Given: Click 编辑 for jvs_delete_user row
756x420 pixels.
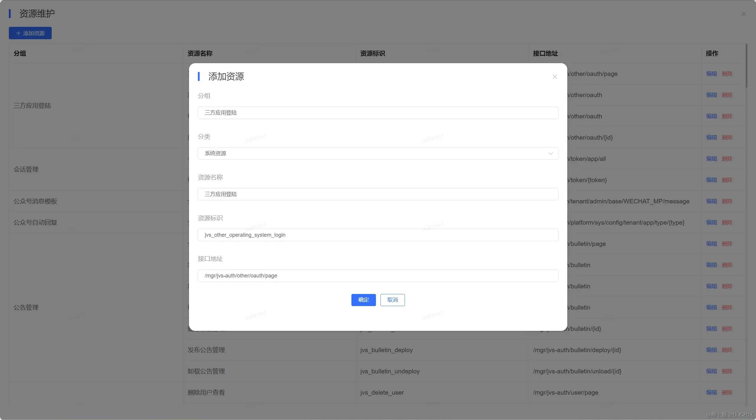Looking at the screenshot, I should pyautogui.click(x=711, y=393).
